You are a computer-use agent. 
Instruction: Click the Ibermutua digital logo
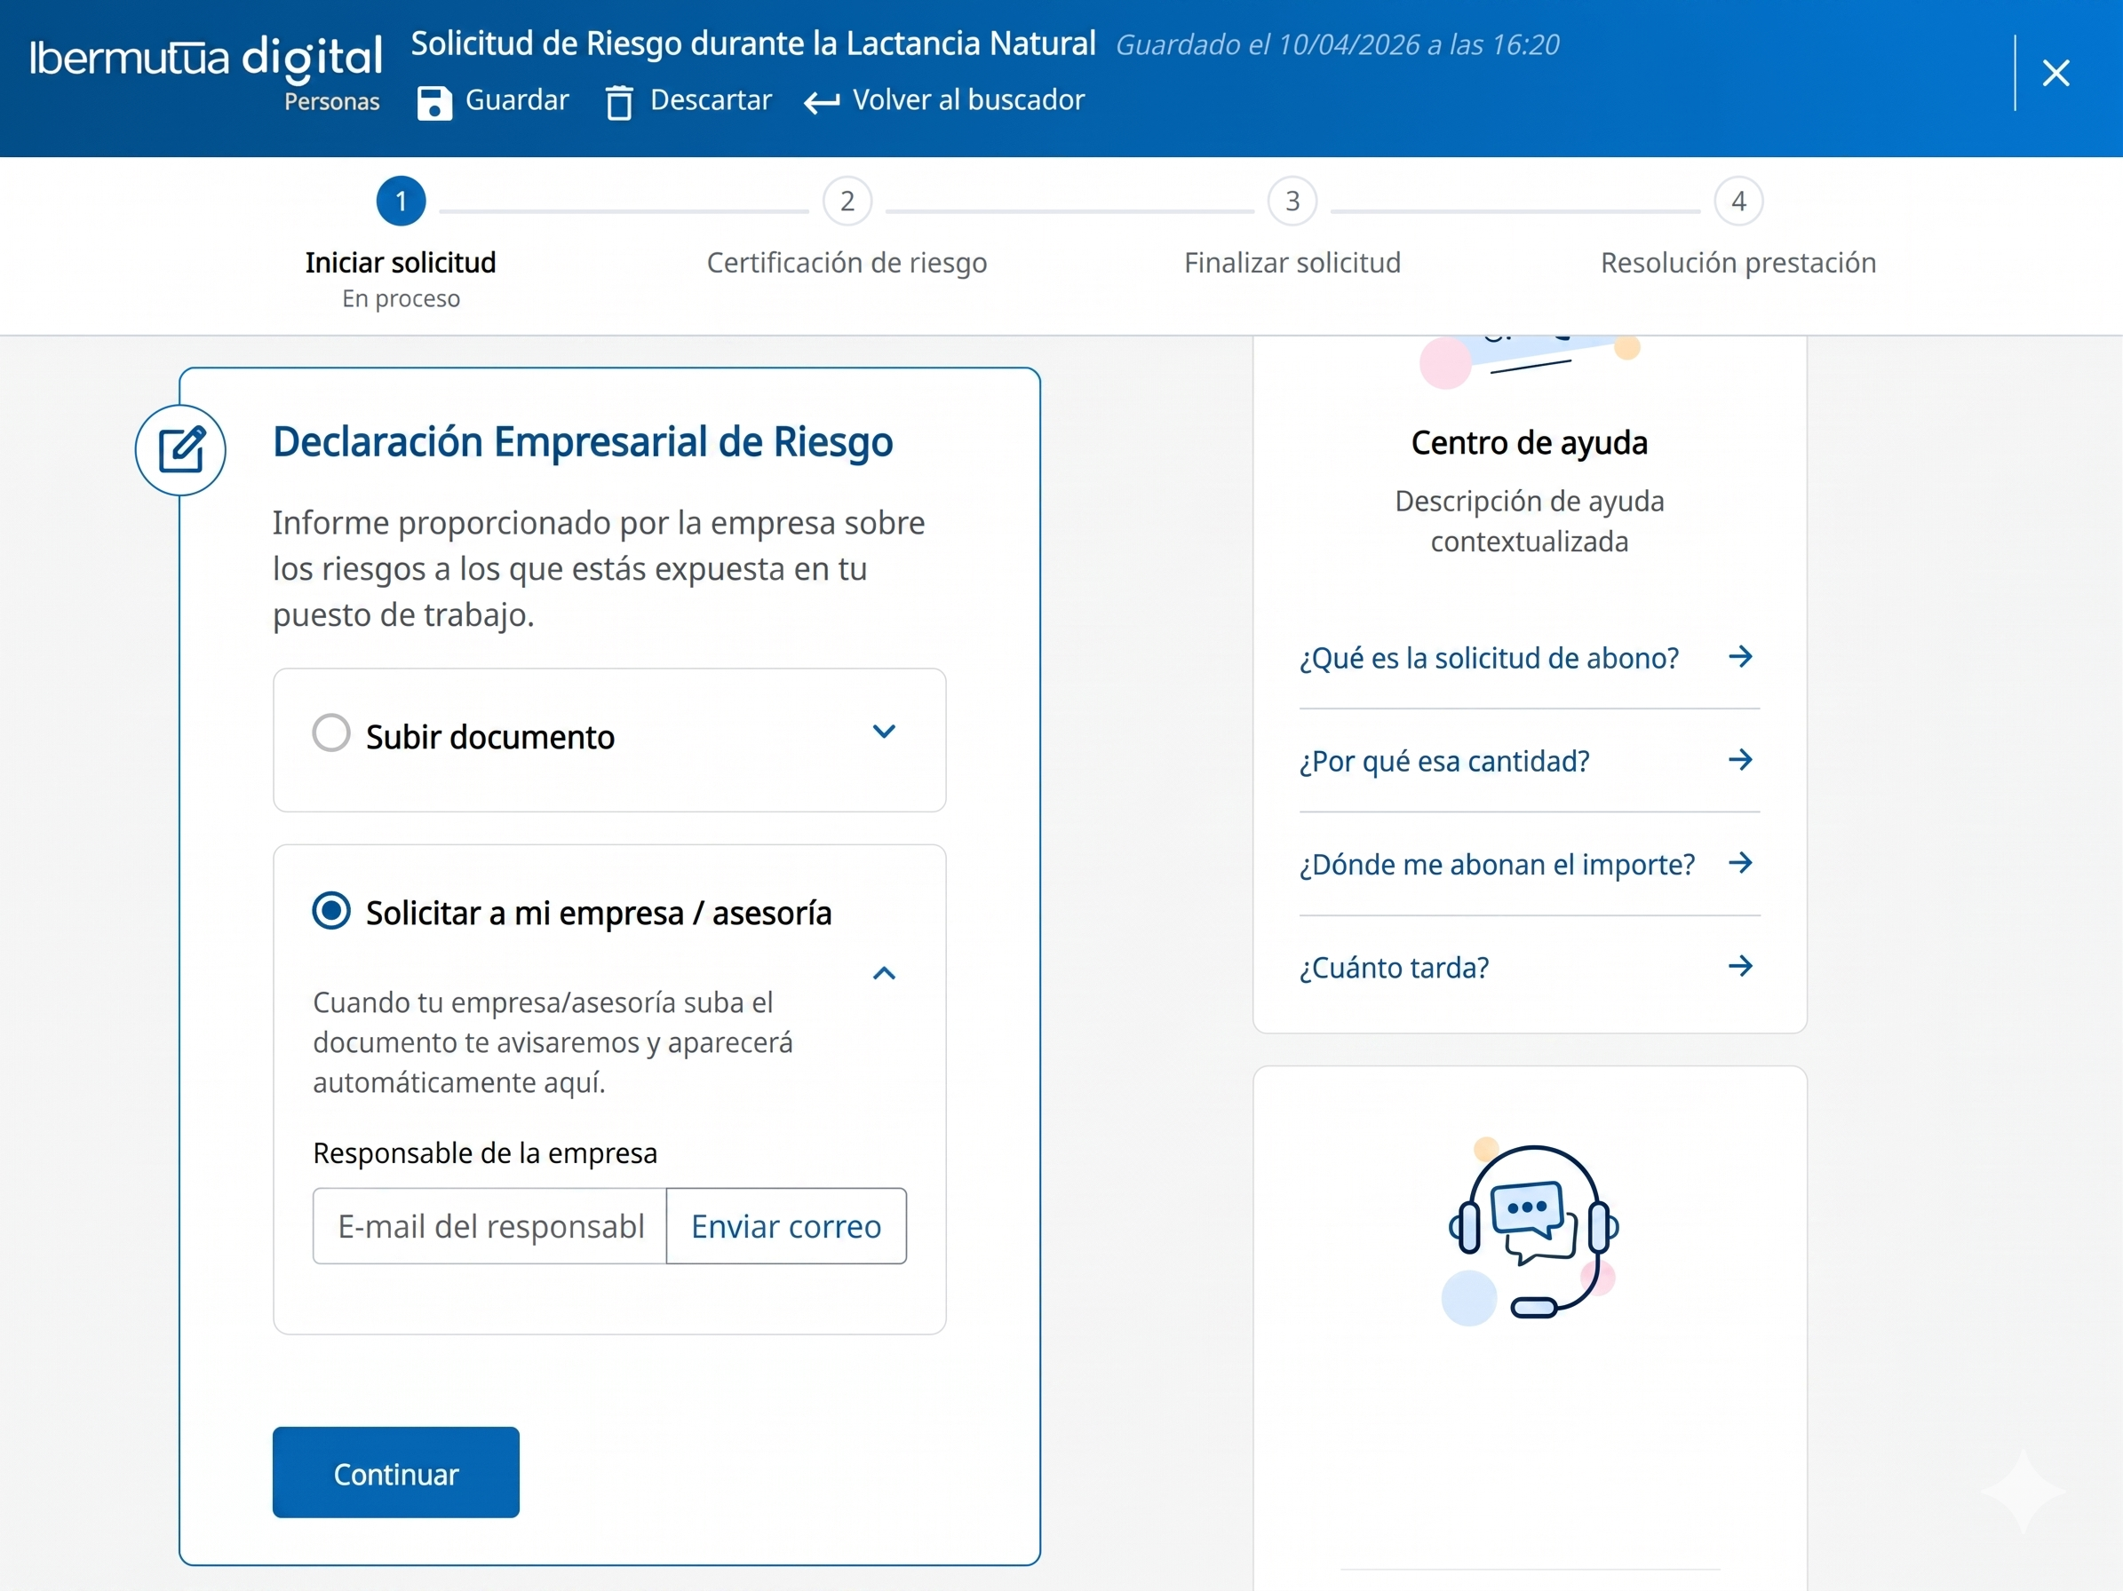[206, 59]
